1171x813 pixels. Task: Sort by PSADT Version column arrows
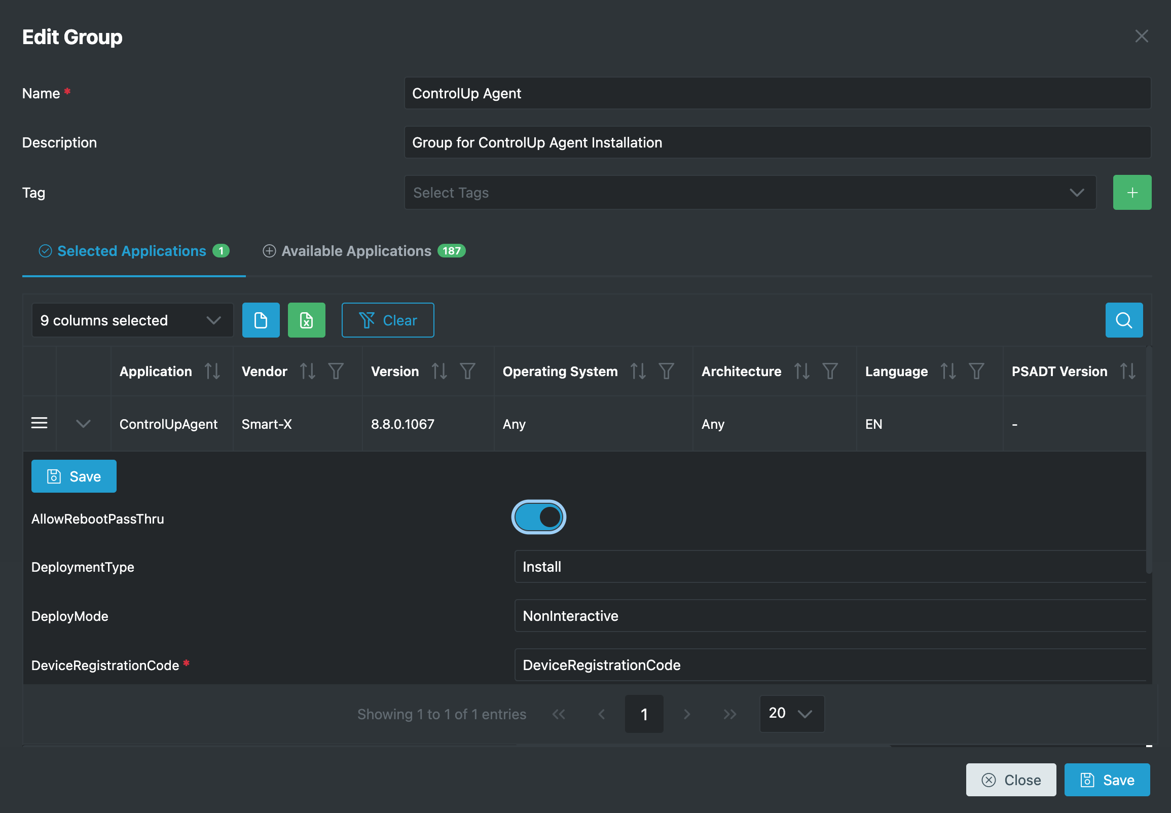pyautogui.click(x=1128, y=372)
